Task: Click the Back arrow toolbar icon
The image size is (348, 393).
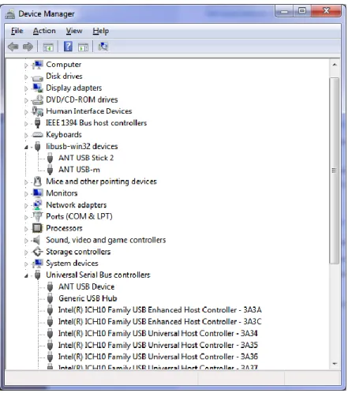Action: tap(13, 47)
